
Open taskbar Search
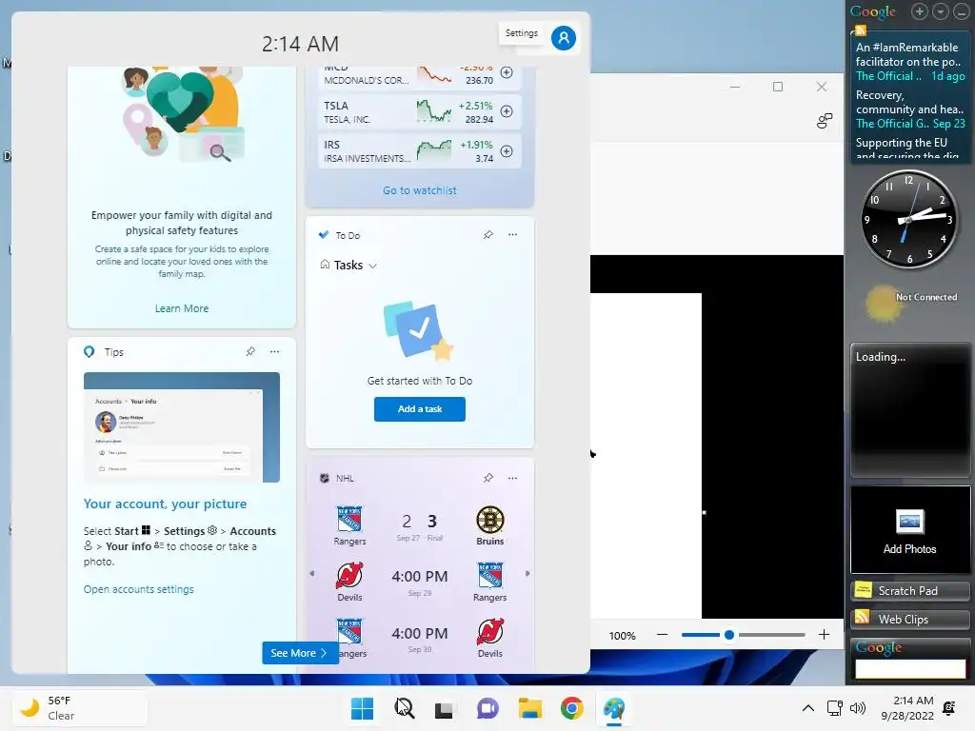pyautogui.click(x=404, y=708)
